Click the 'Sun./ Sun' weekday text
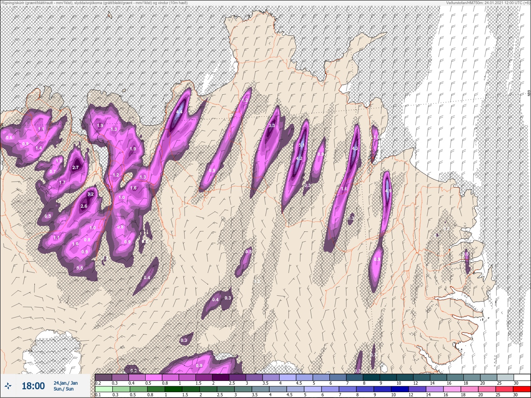 tap(63, 389)
